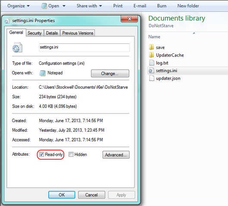
Task: Click E-mail in the Explorer toolbar
Action: pyautogui.click(x=140, y=6)
